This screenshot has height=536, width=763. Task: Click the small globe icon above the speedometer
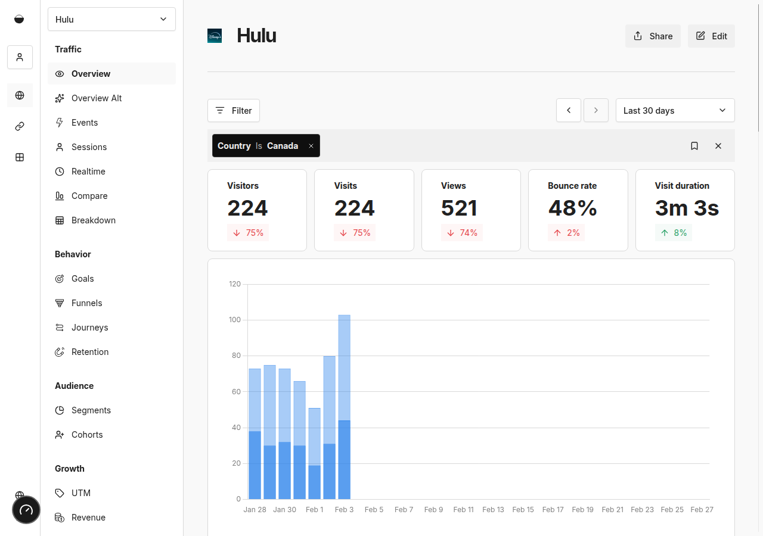pos(20,496)
